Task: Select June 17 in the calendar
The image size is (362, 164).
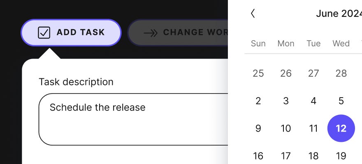Action: (285, 156)
